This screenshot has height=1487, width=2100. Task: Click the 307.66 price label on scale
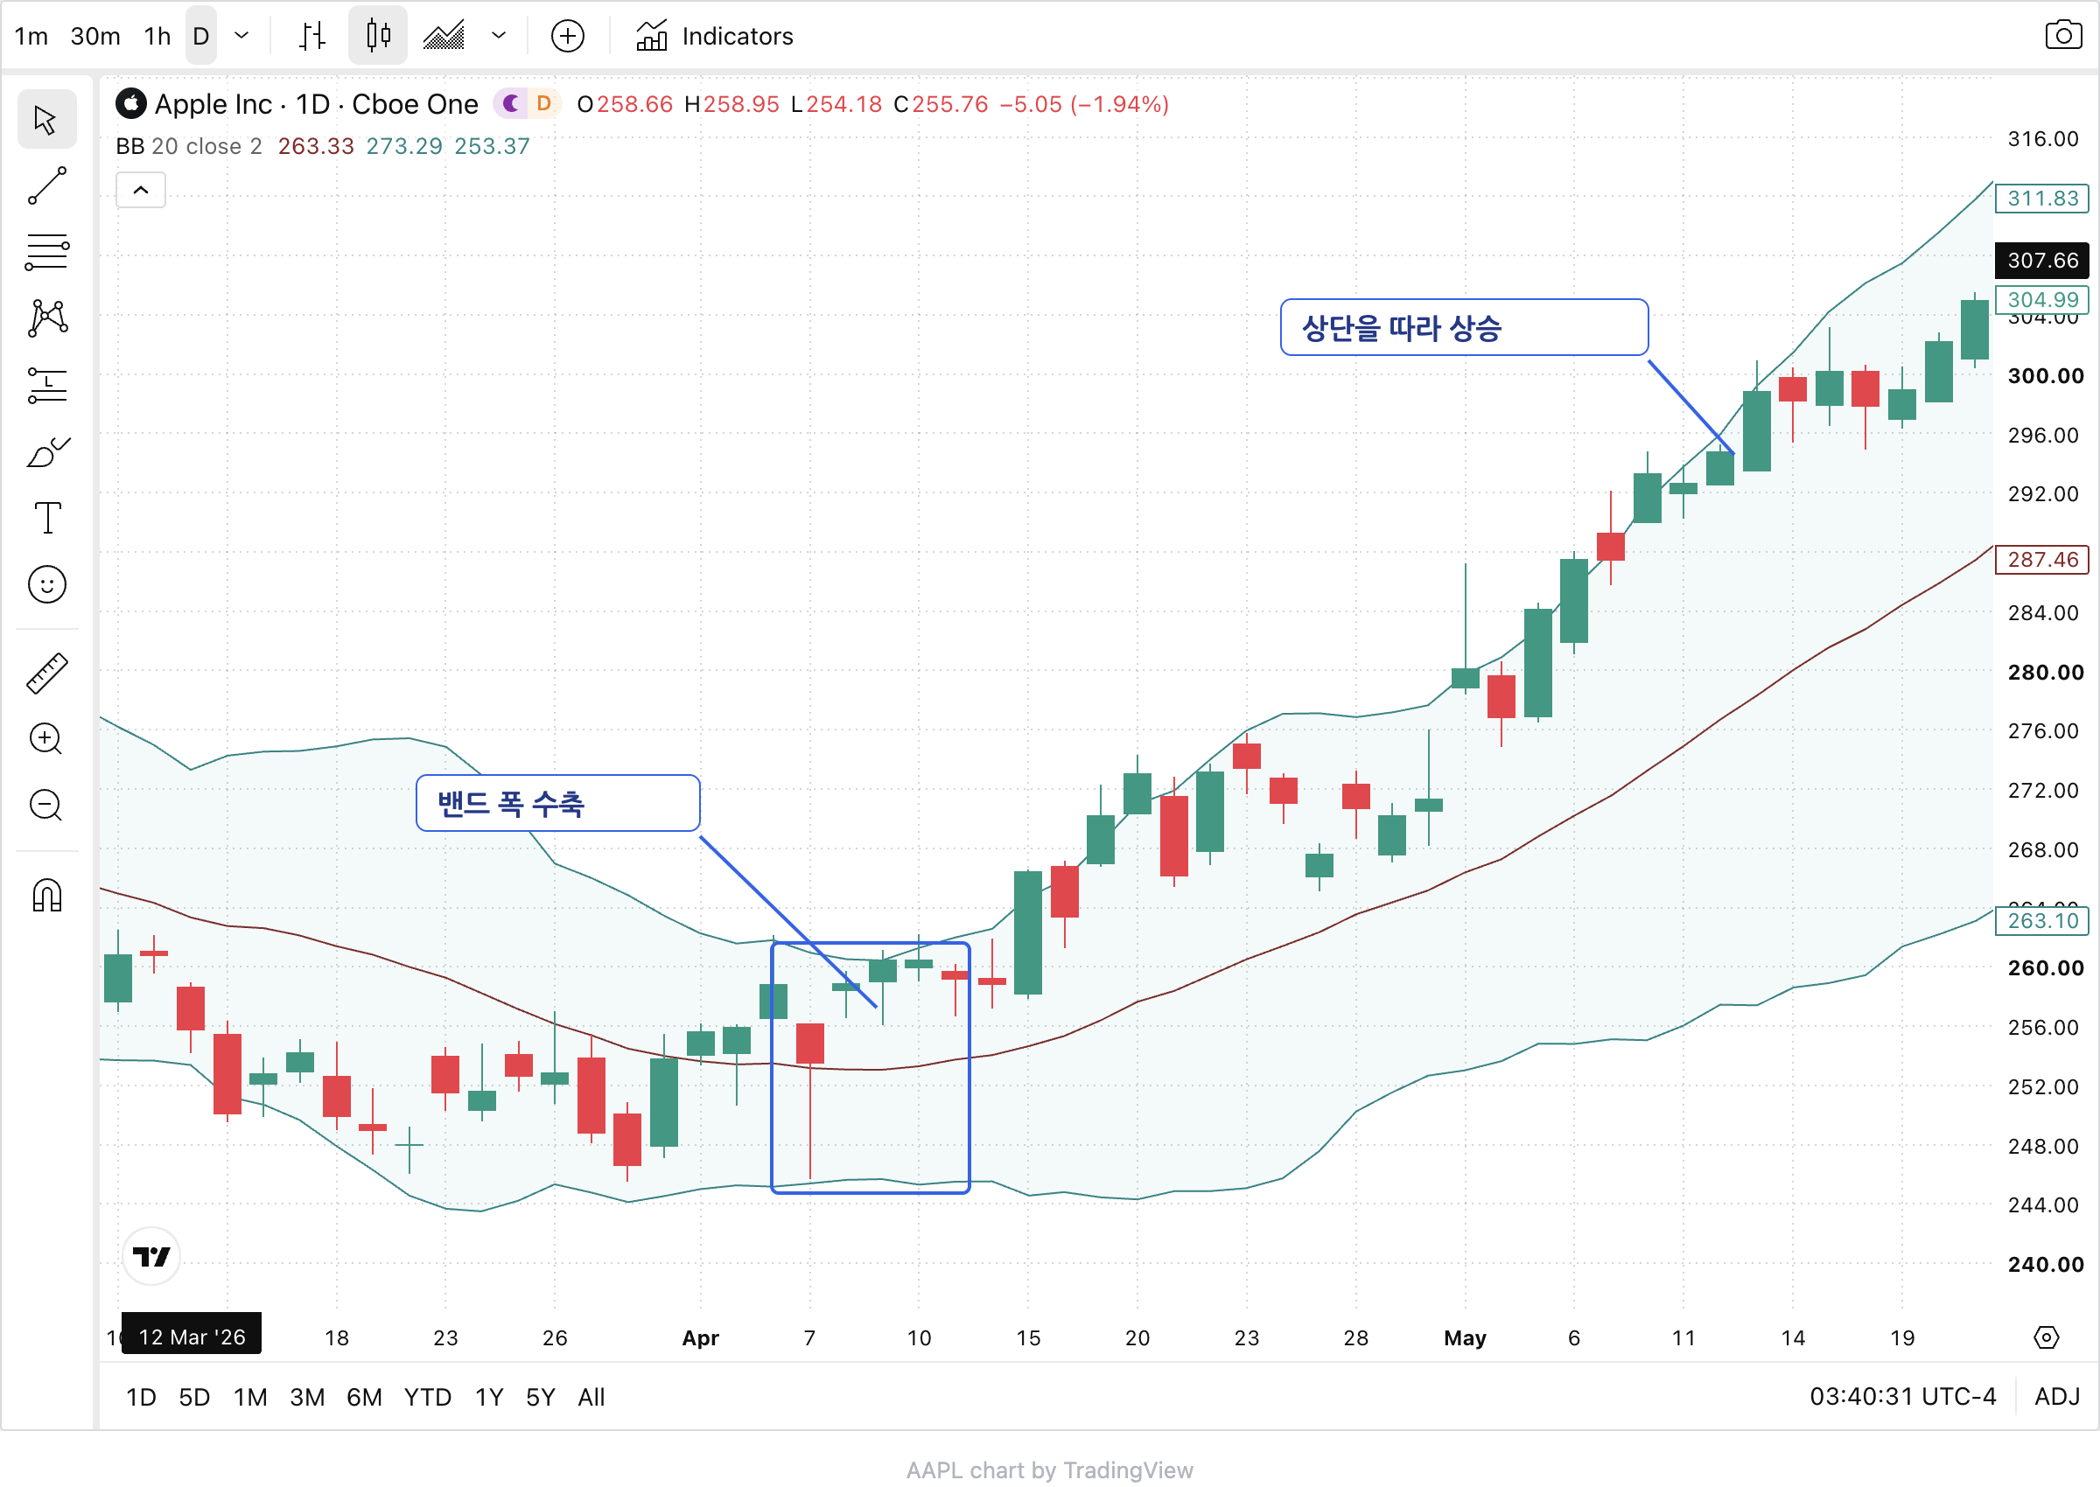pos(2041,260)
